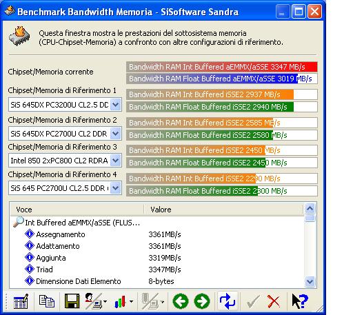Select the Assegnamento row label
This screenshot has height=315, width=353.
pos(61,234)
